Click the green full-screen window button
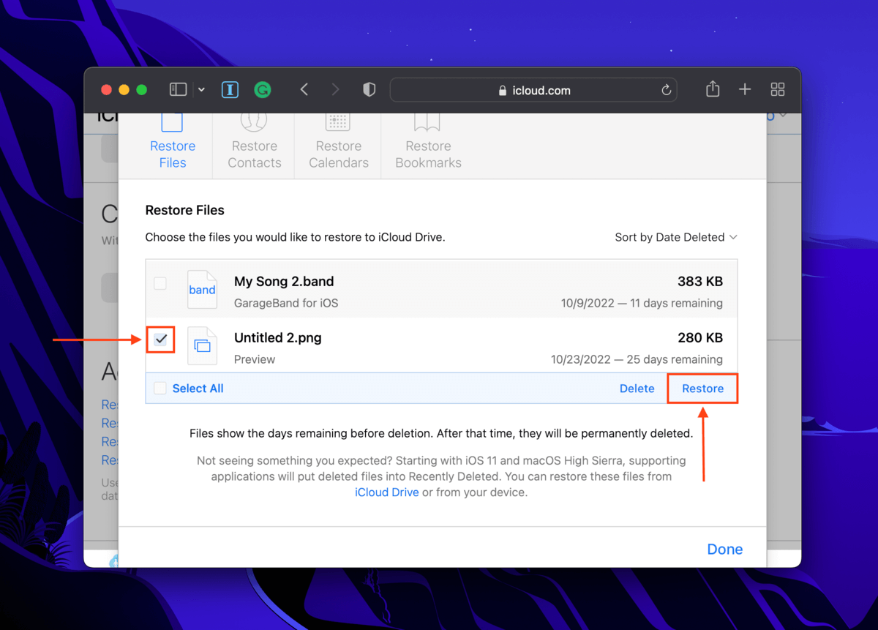Viewport: 878px width, 630px height. coord(142,90)
